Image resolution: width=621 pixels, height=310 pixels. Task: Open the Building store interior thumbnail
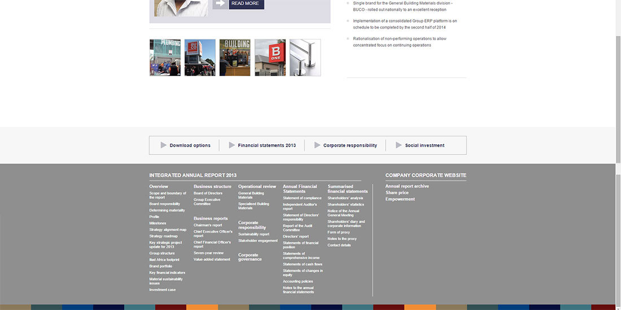click(235, 57)
